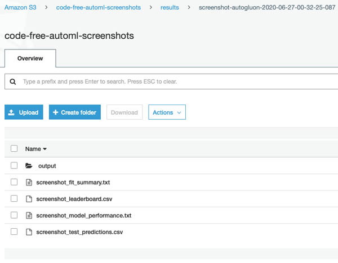Viewport: 338px width, 263px height.
Task: Click the search magnifier icon
Action: [x=13, y=81]
